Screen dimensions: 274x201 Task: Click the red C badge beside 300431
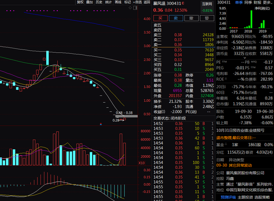coord(183,3)
